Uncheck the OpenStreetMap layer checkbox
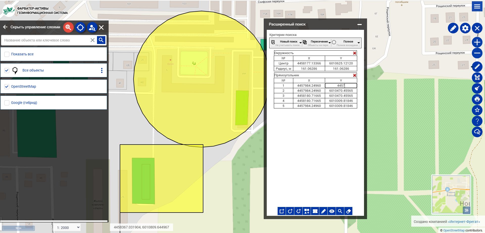485x233 pixels. pyautogui.click(x=7, y=87)
